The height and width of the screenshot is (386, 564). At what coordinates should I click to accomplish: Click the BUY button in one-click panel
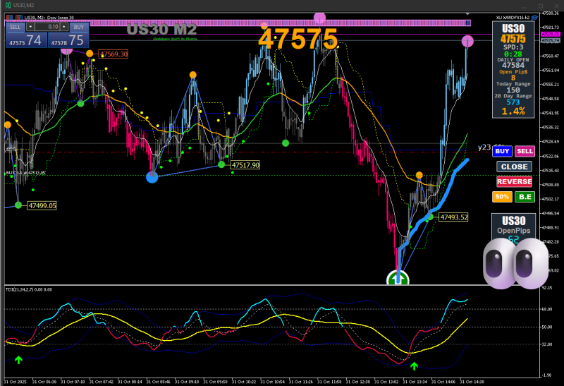click(x=79, y=27)
